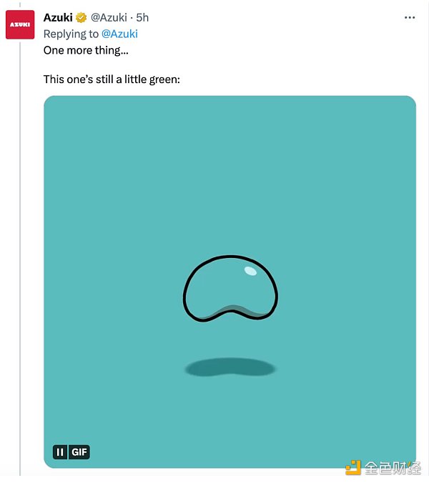Click the teal GIF background area
Image resolution: width=429 pixels, height=483 pixels.
click(x=230, y=173)
